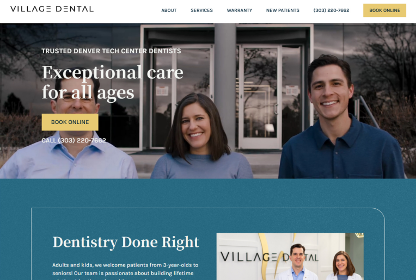Open the Services menu item
416x280 pixels.
tap(201, 10)
